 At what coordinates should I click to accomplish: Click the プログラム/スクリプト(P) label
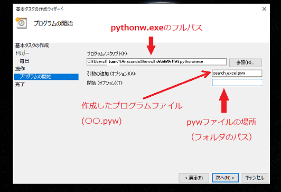tap(107, 53)
